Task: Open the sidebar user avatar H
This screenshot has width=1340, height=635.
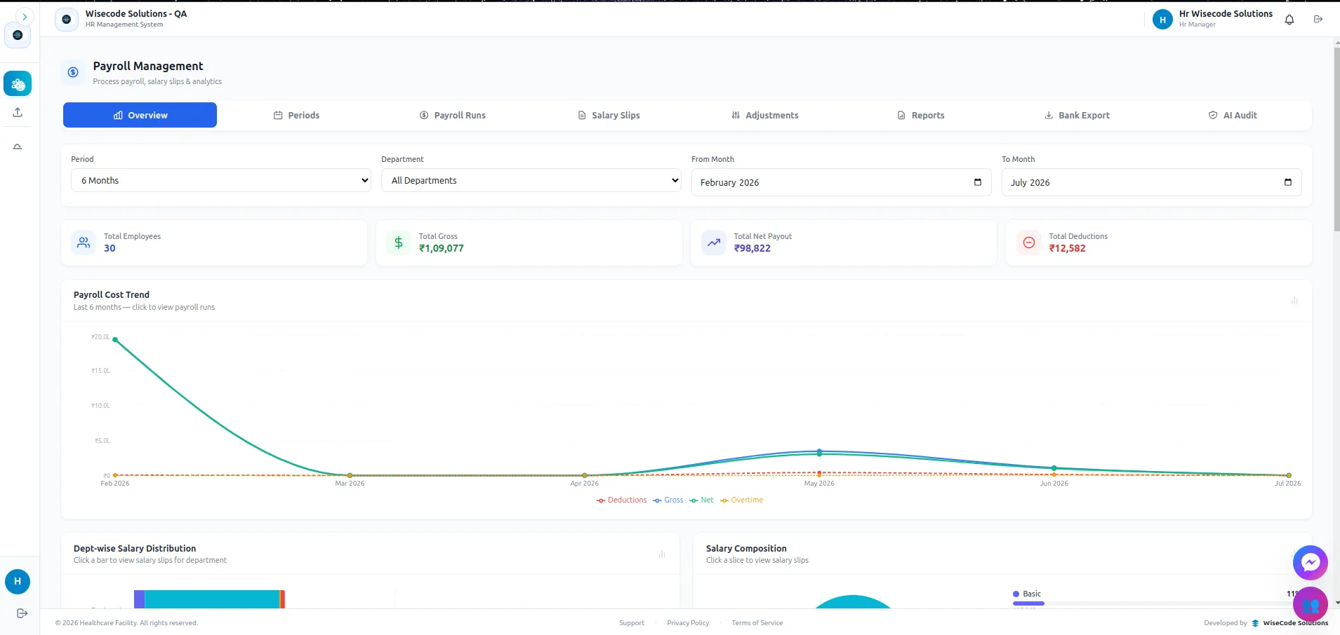Action: (x=18, y=582)
